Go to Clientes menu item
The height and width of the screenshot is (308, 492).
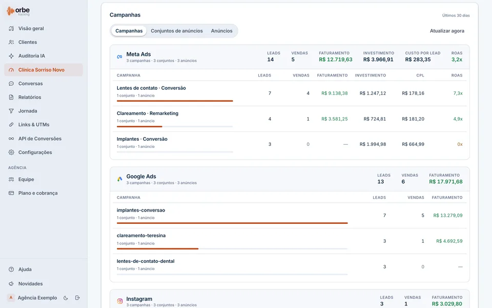tap(44, 42)
